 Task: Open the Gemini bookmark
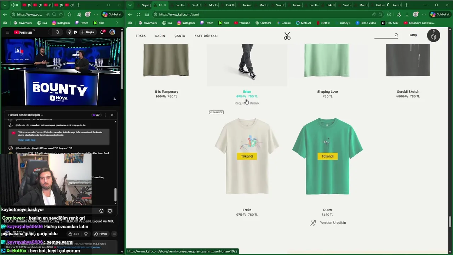(x=283, y=23)
